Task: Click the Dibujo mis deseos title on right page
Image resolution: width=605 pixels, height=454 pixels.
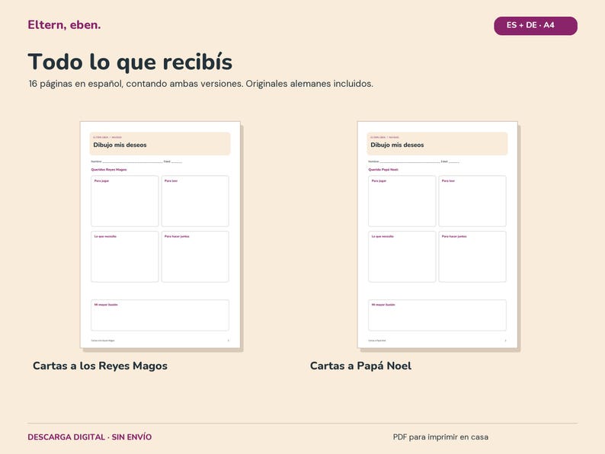Action: pyautogui.click(x=397, y=145)
